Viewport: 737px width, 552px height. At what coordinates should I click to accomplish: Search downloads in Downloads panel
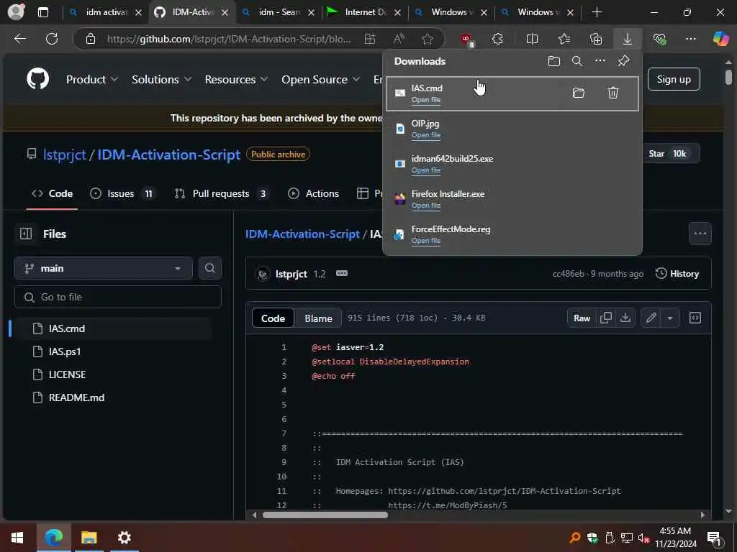click(577, 61)
